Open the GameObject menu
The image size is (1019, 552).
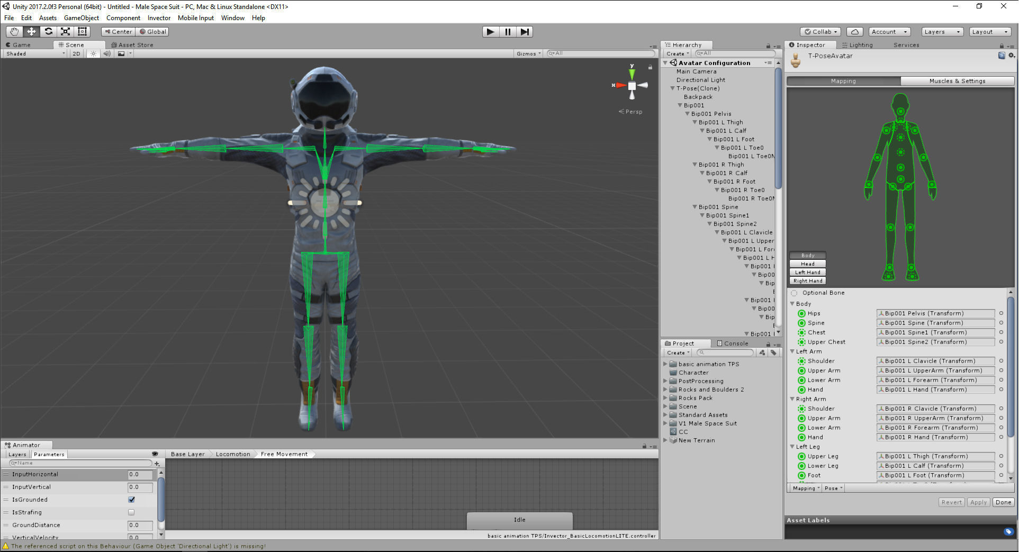[82, 18]
